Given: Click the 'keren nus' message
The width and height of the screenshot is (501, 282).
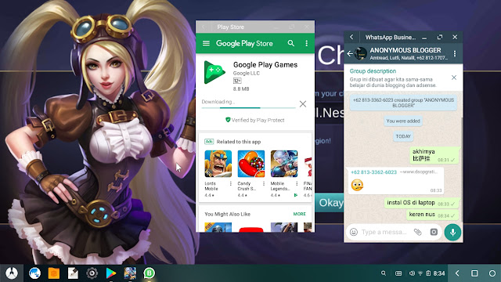Looking at the screenshot, I should 432,215.
